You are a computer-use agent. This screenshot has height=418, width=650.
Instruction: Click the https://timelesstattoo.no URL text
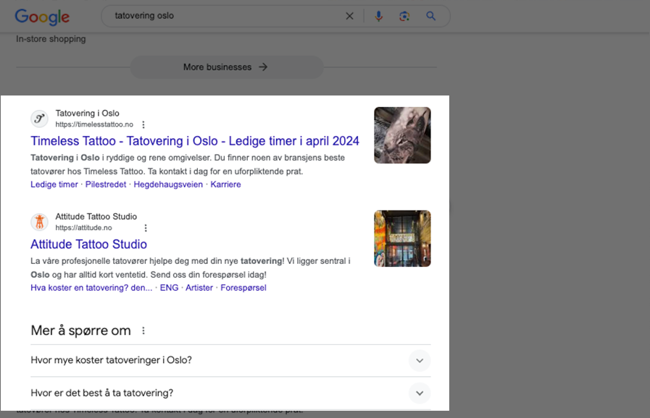pos(94,124)
